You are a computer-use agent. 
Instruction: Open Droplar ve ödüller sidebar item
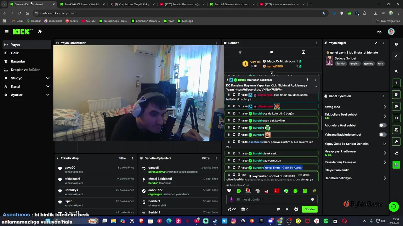[27, 70]
